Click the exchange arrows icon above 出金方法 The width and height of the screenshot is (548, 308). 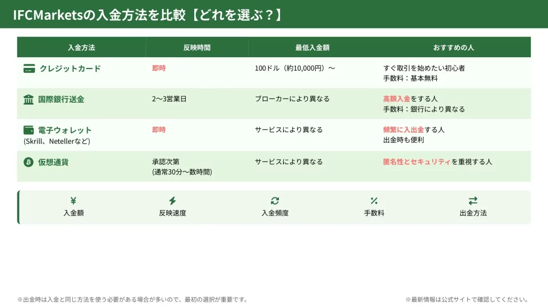pyautogui.click(x=473, y=201)
